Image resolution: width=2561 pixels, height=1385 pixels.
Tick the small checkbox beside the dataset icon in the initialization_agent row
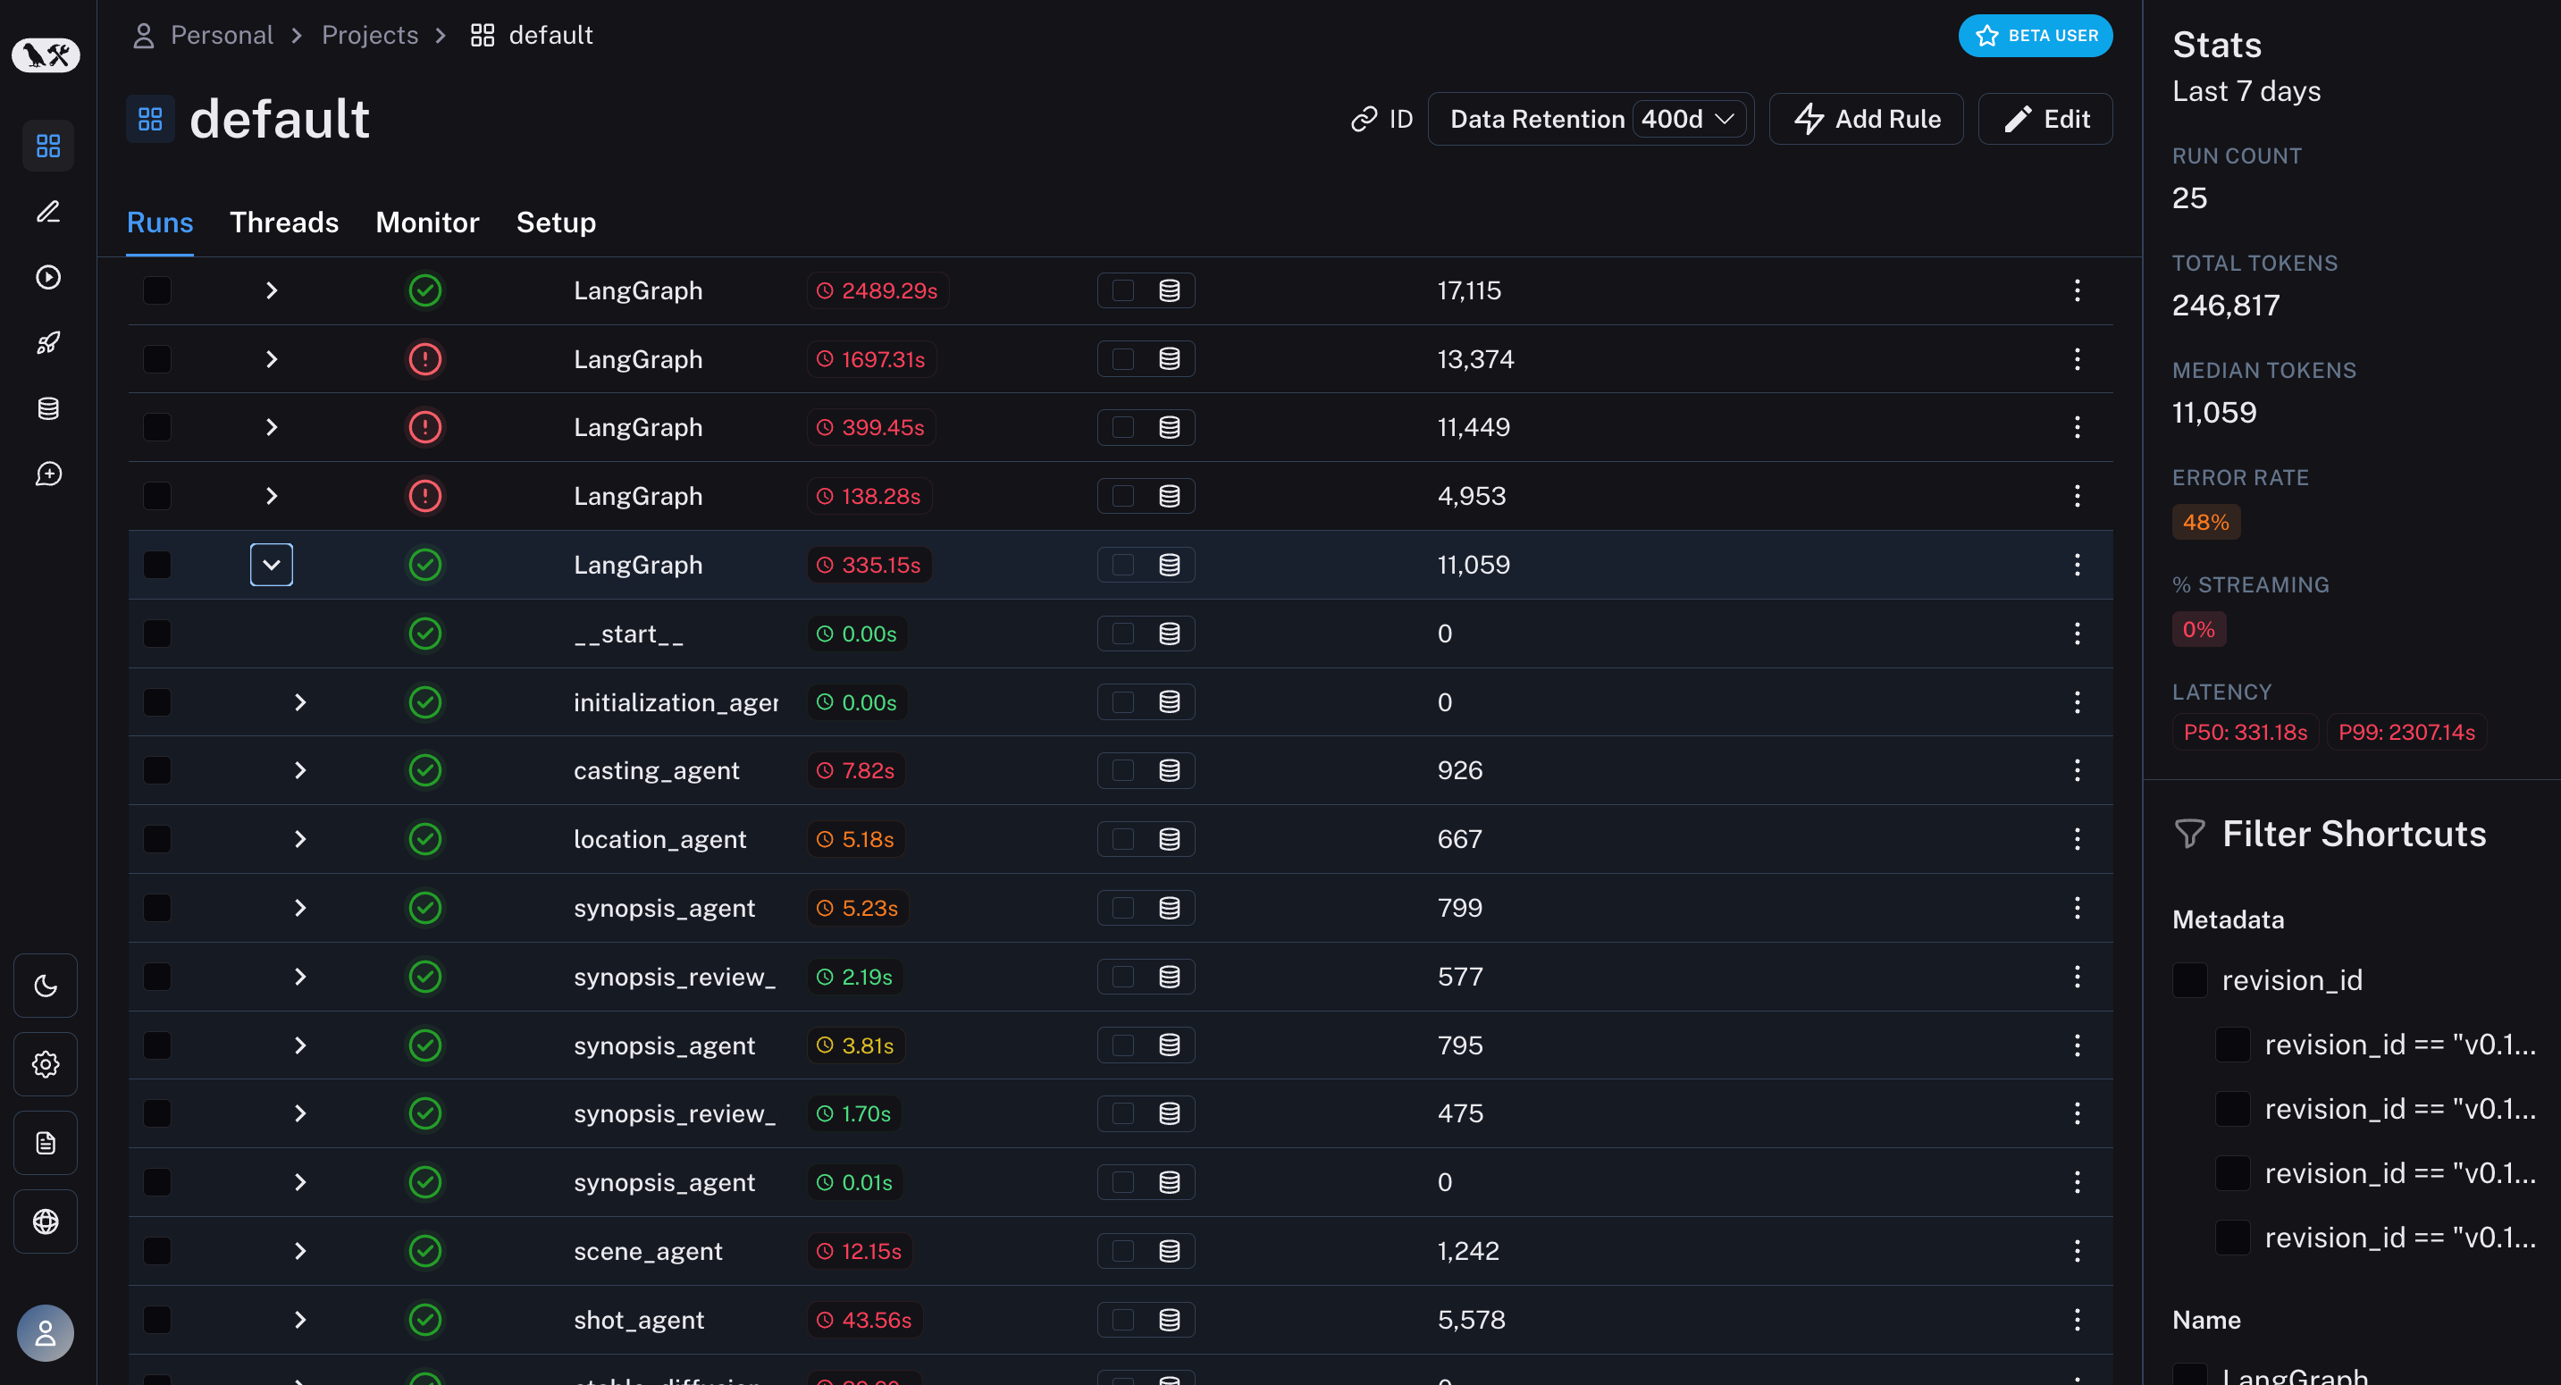click(1122, 702)
